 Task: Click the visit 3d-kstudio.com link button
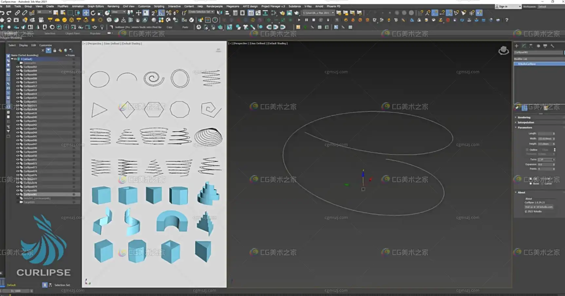(x=539, y=207)
